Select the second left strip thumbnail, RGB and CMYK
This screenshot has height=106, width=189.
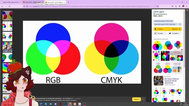7,26
